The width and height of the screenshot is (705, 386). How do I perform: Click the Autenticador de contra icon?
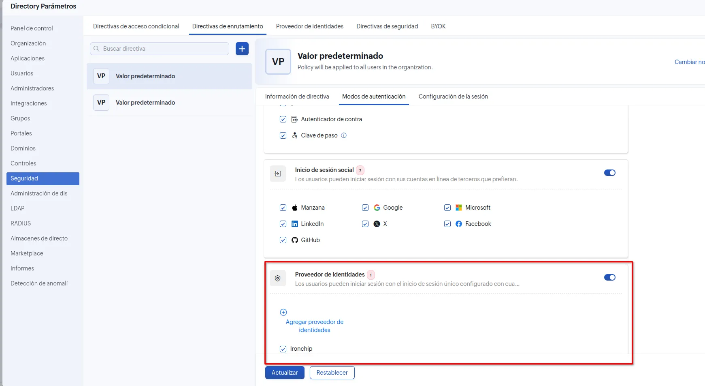click(295, 119)
